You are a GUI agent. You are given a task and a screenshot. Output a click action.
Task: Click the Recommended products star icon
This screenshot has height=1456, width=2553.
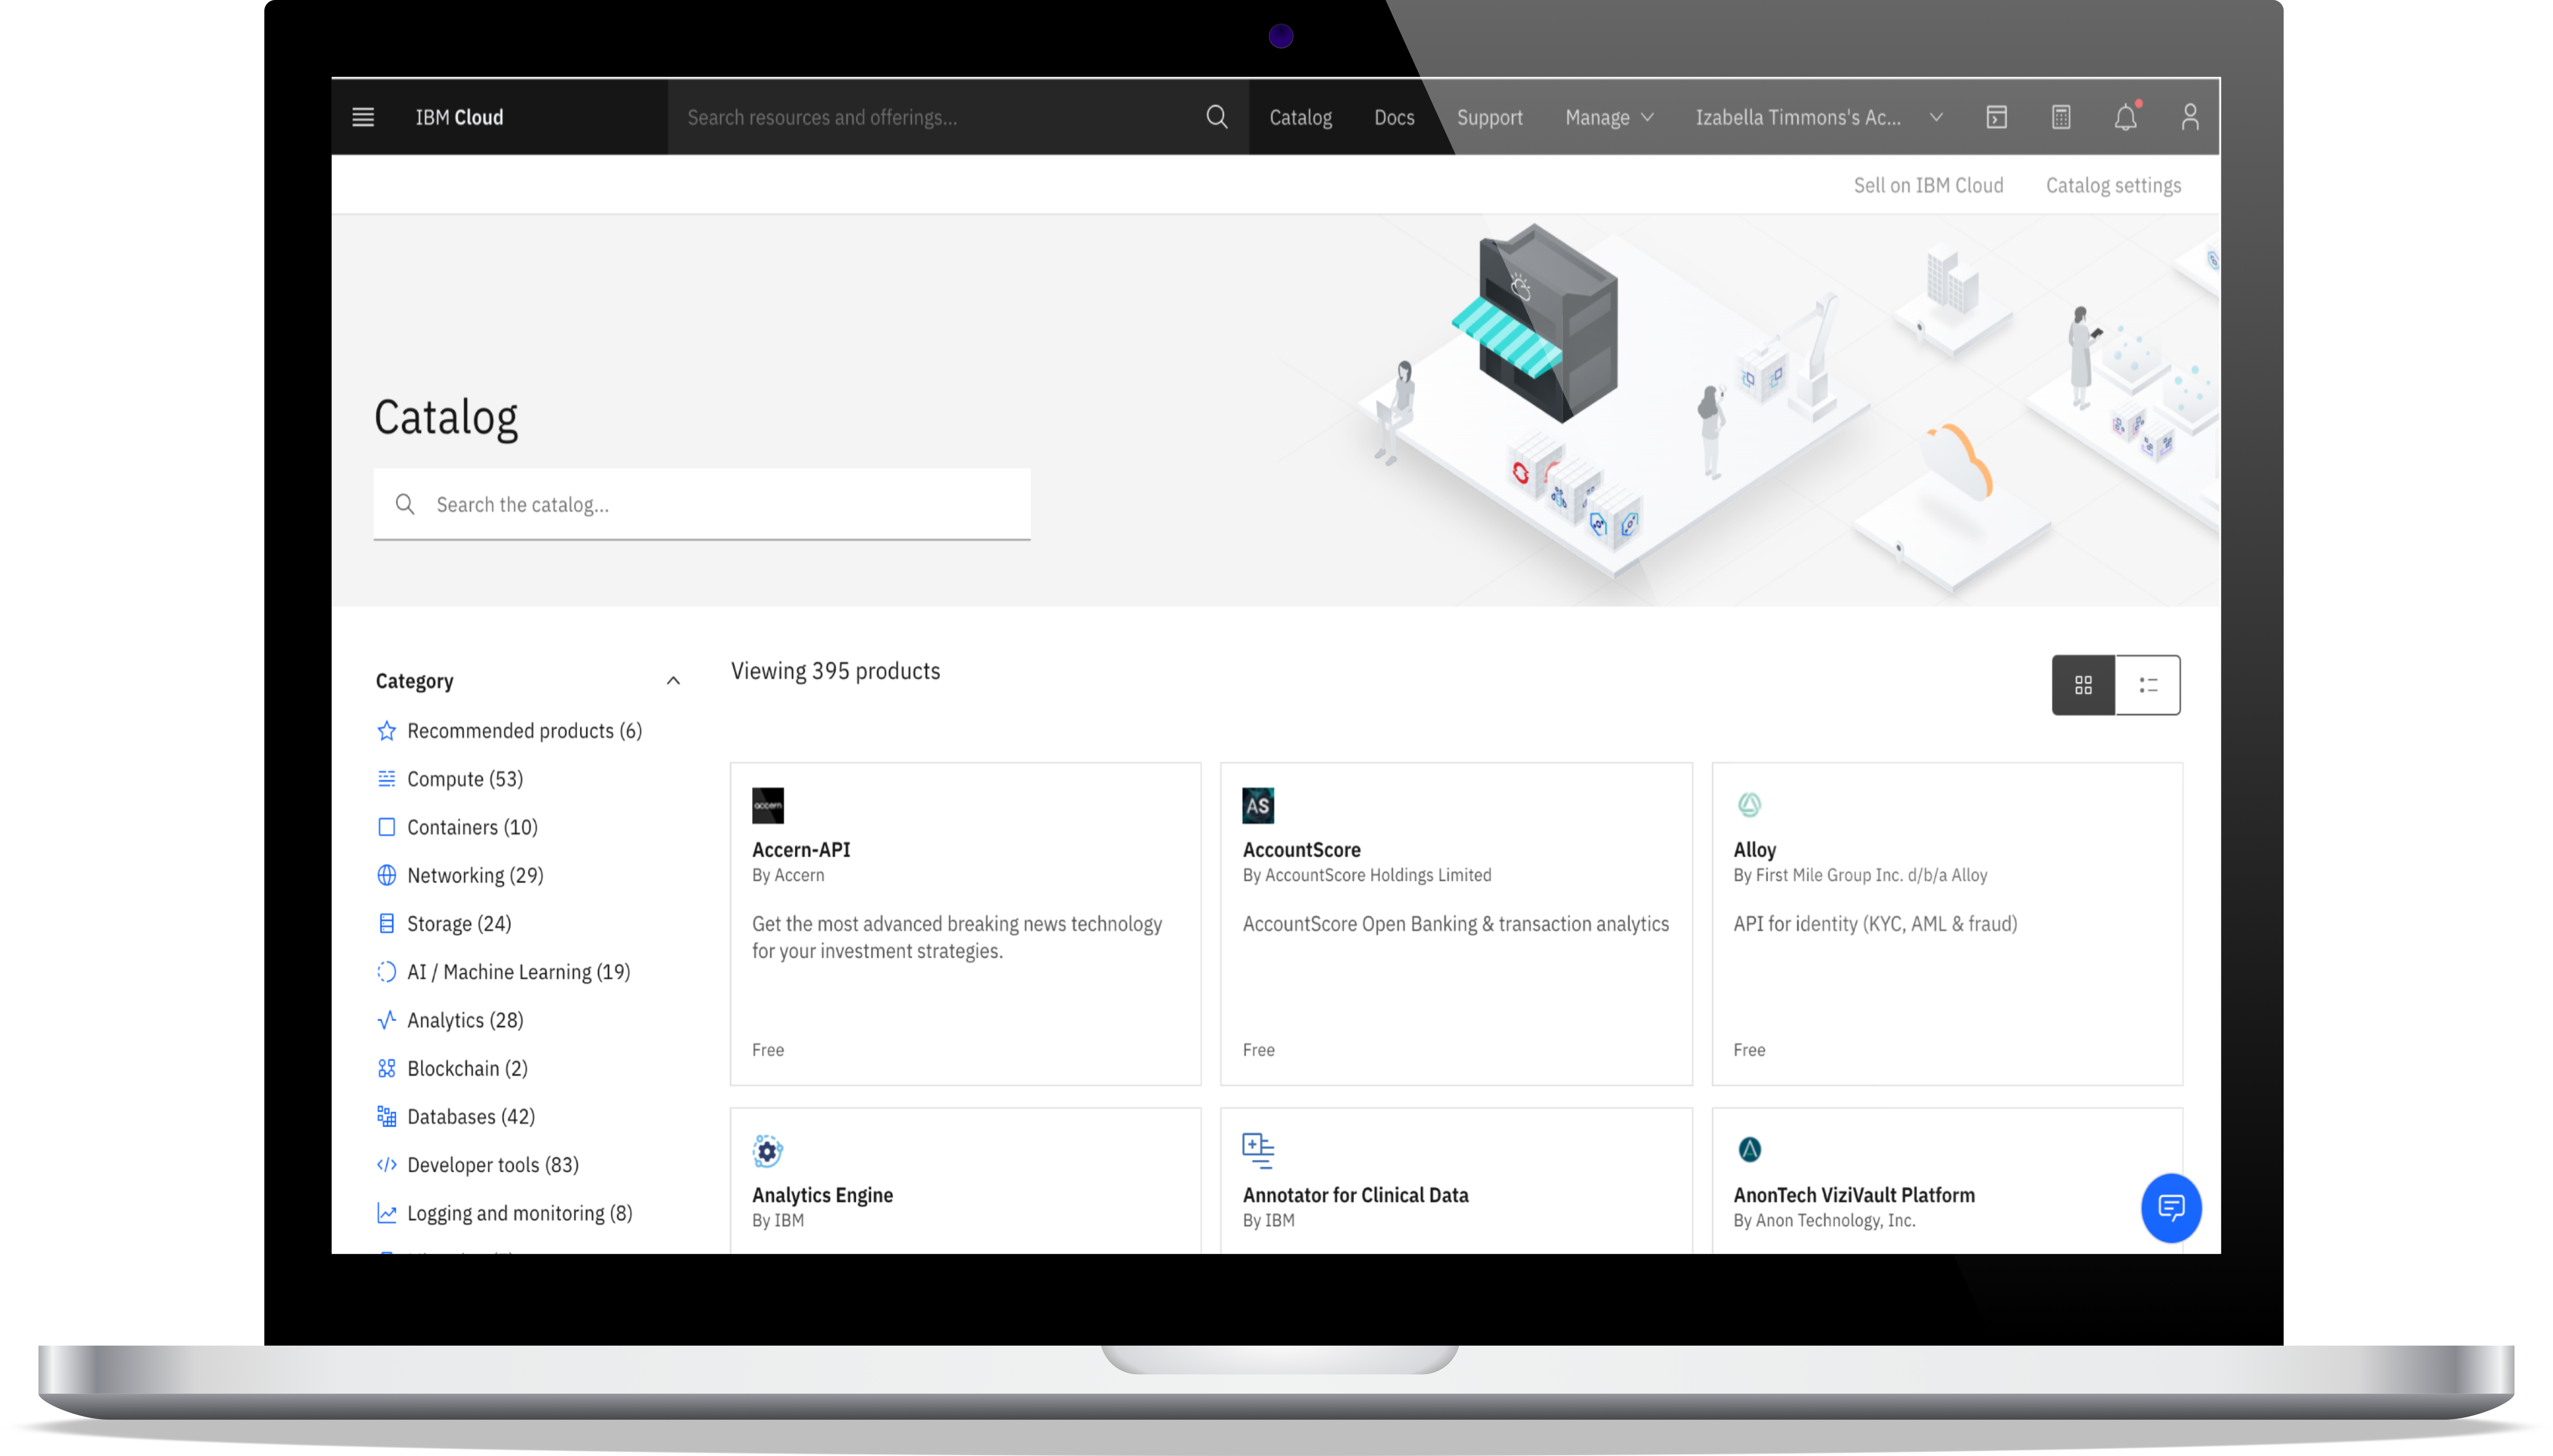(x=386, y=730)
